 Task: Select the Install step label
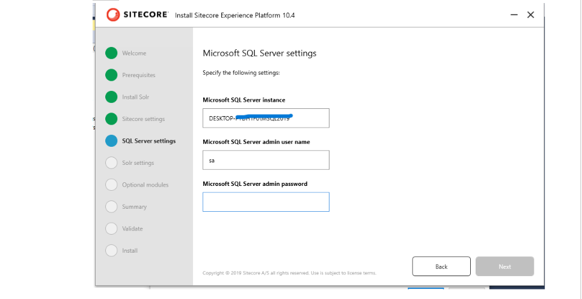[x=130, y=250]
